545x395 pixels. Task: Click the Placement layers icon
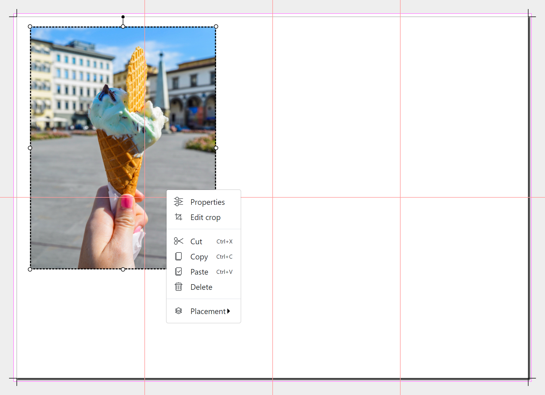click(178, 311)
